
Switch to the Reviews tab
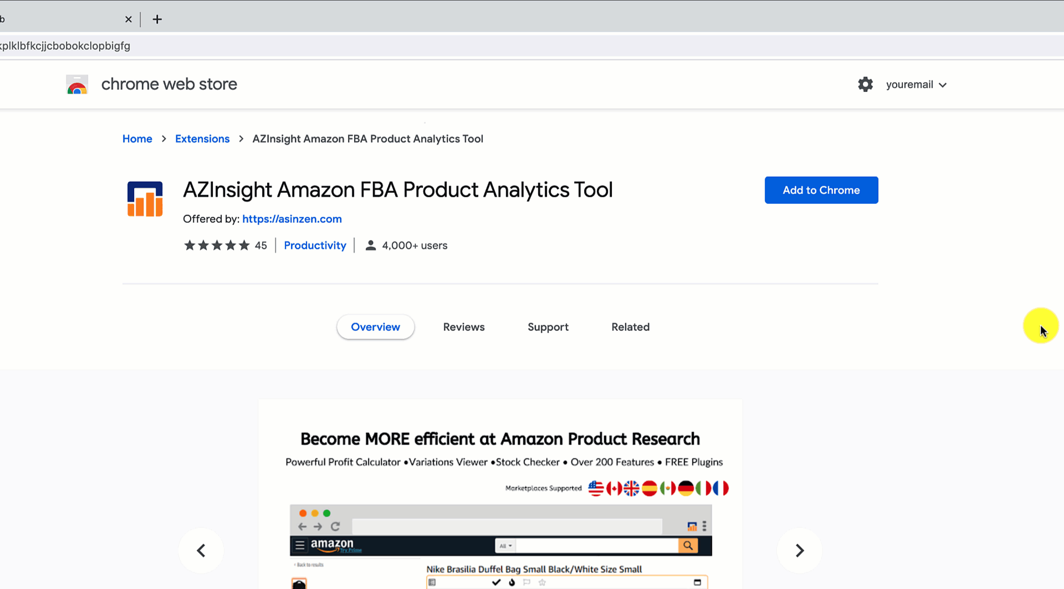coord(464,327)
